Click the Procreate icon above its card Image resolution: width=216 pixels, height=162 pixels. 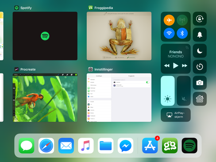tap(16, 69)
